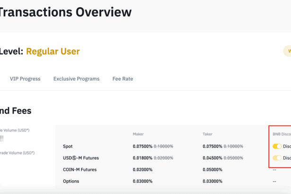Click the Spot maker fee 0.07500%

pyautogui.click(x=142, y=147)
